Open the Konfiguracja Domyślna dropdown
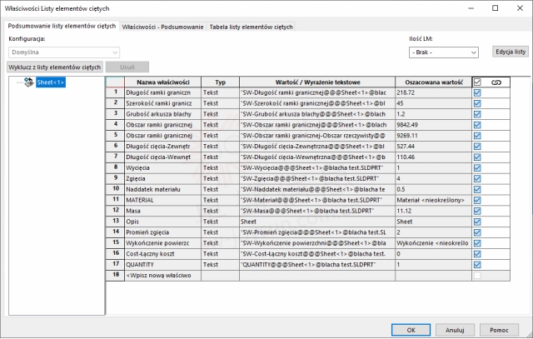The image size is (533, 339). click(x=64, y=52)
